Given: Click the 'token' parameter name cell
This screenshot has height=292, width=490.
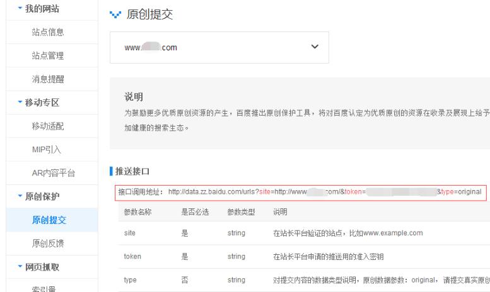Looking at the screenshot, I should pyautogui.click(x=132, y=256).
